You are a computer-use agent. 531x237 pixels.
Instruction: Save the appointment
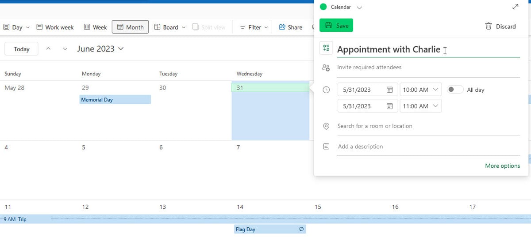[336, 26]
